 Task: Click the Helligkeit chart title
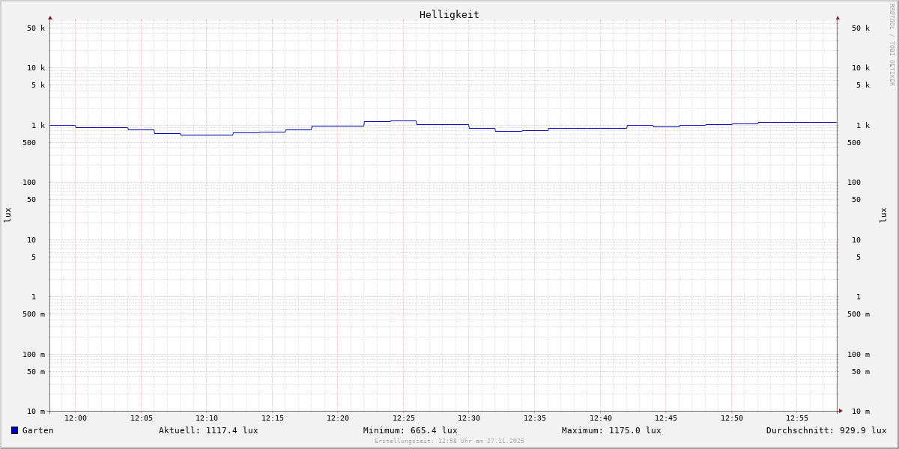tap(449, 14)
